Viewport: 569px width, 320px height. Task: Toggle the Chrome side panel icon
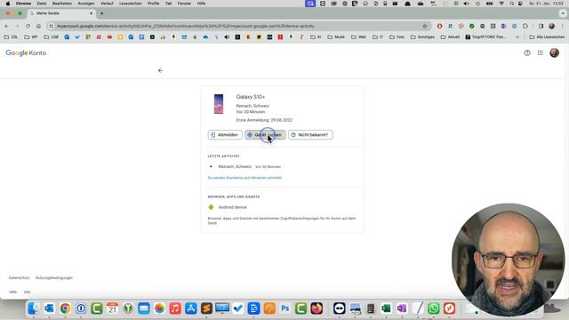click(541, 26)
